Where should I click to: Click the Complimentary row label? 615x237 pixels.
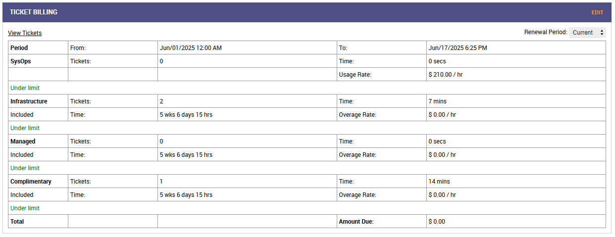[x=31, y=182]
